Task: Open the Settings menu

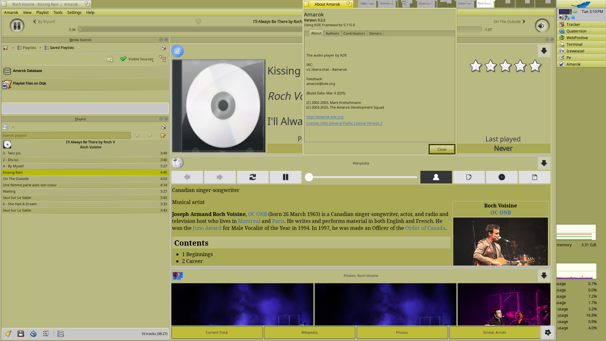Action: [x=74, y=12]
